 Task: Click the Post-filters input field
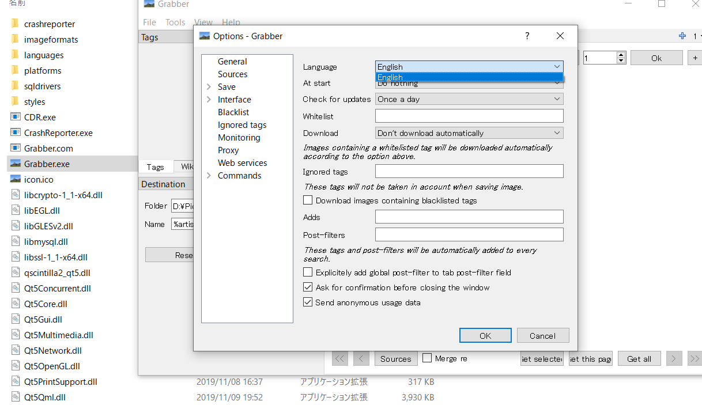pyautogui.click(x=469, y=235)
